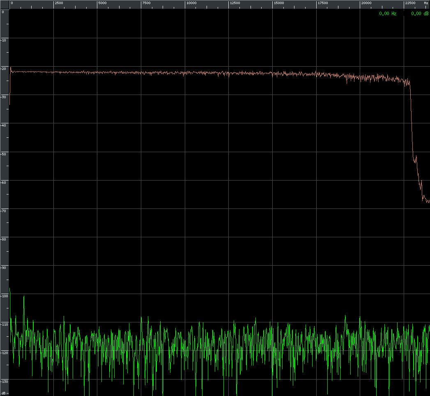430x396 pixels.
Task: Click the -90 label on dB scale
Action: 3,268
